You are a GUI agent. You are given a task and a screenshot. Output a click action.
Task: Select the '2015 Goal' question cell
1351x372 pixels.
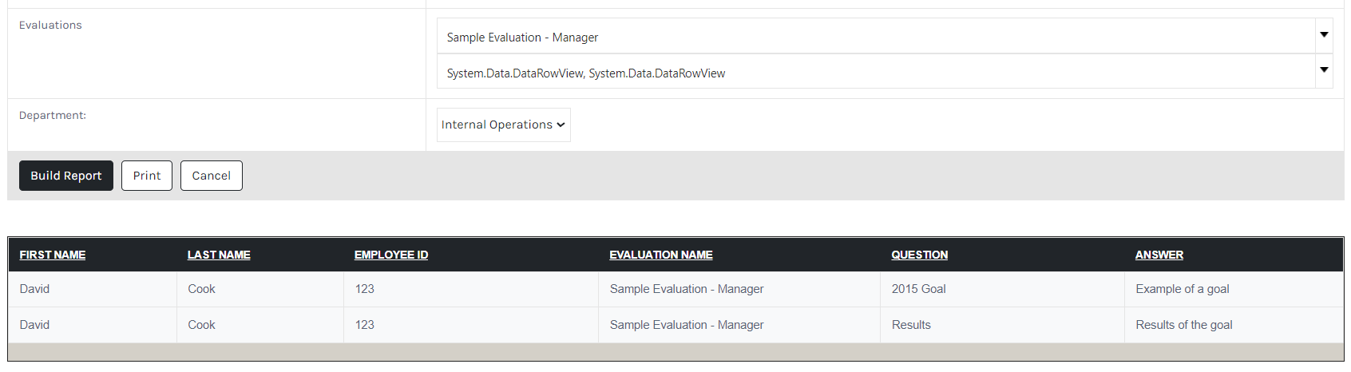pos(1002,289)
